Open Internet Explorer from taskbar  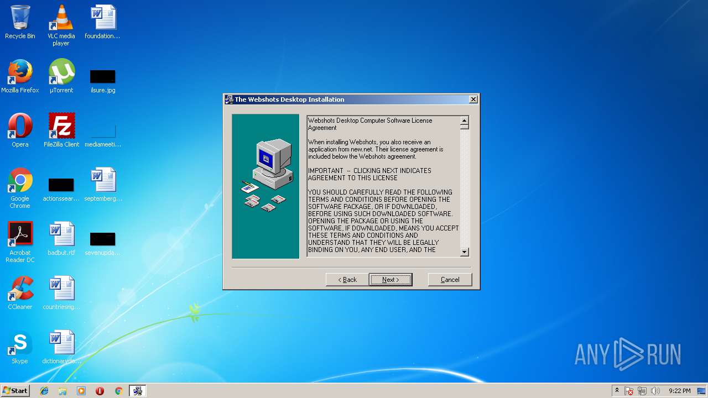[x=44, y=391]
